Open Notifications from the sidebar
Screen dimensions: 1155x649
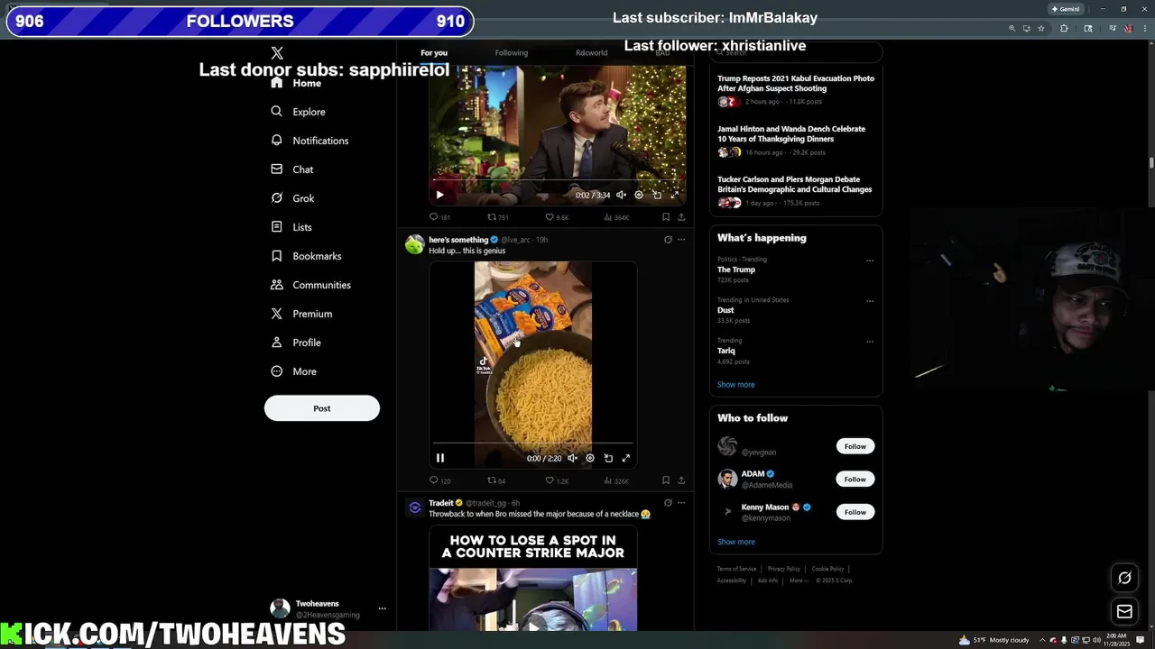[310, 141]
